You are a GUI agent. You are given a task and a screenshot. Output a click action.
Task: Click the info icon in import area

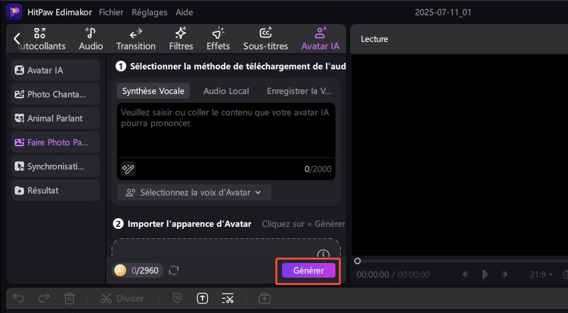click(323, 254)
